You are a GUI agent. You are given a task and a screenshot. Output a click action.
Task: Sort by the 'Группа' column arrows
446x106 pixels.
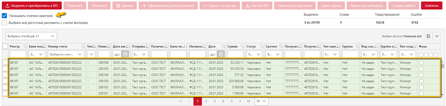point(358,46)
